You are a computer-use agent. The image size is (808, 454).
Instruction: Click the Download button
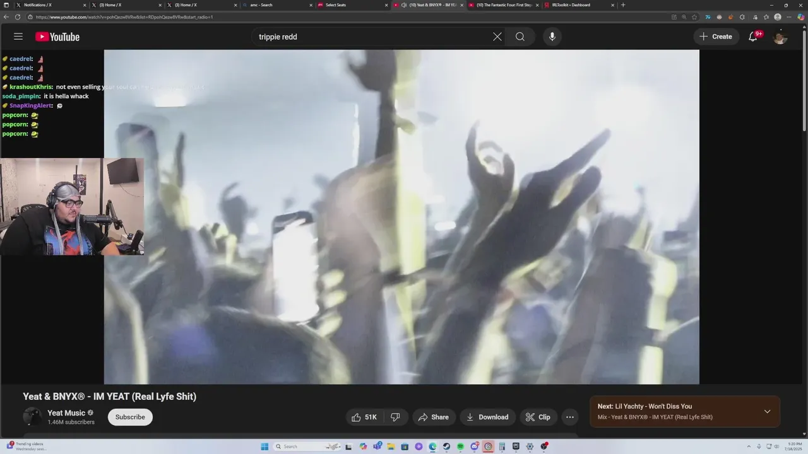(487, 417)
